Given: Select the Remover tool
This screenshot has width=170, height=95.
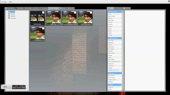Looking at the screenshot, I should [115, 64].
